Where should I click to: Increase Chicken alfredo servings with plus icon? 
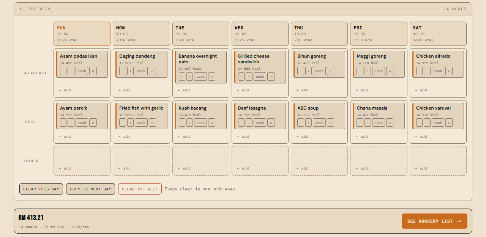(x=427, y=71)
